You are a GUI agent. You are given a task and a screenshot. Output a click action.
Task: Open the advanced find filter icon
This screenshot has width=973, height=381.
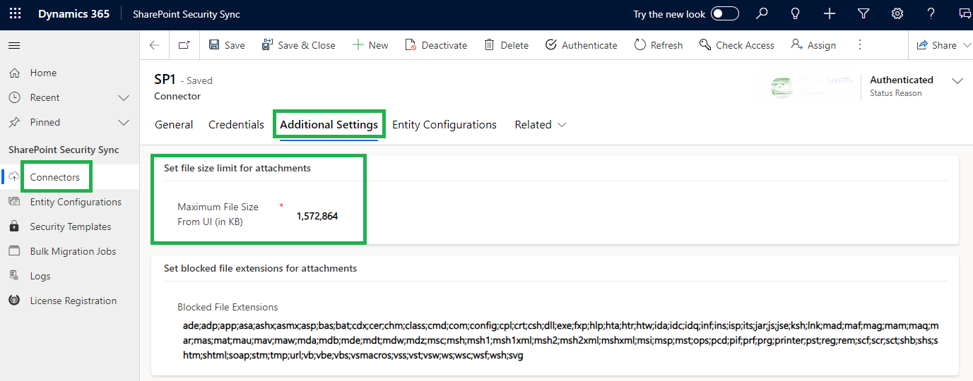tap(863, 14)
